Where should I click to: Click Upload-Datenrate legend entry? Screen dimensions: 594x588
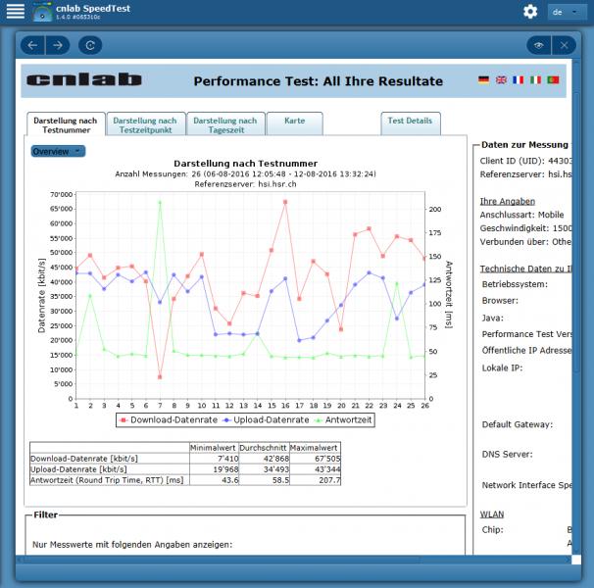pyautogui.click(x=266, y=419)
